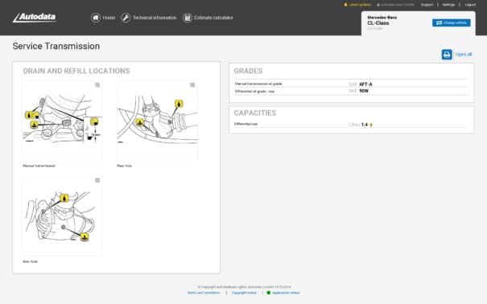Screen dimensions: 487x304
Task: Open the Support link
Action: click(x=427, y=5)
